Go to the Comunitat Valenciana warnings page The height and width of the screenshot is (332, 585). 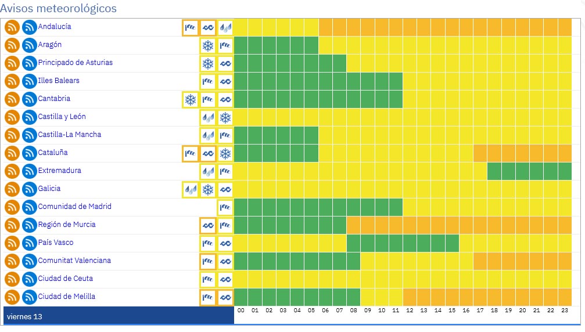(74, 261)
